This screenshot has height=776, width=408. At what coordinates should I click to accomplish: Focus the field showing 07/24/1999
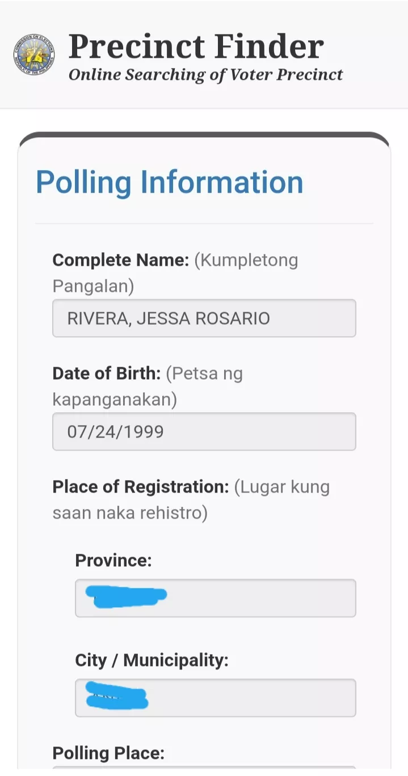[204, 431]
